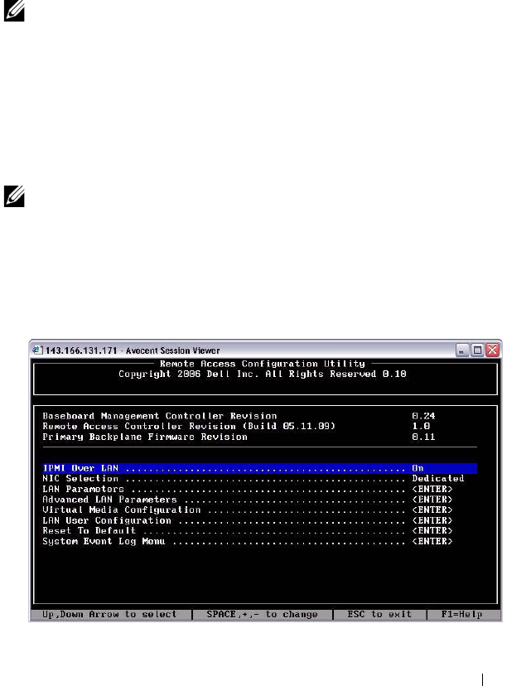531x686 pixels.
Task: Click the '143.166.131.171 - Avocent Session Viewer' title
Action: point(133,350)
